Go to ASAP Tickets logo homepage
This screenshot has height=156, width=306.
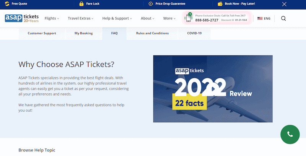pos(22,18)
